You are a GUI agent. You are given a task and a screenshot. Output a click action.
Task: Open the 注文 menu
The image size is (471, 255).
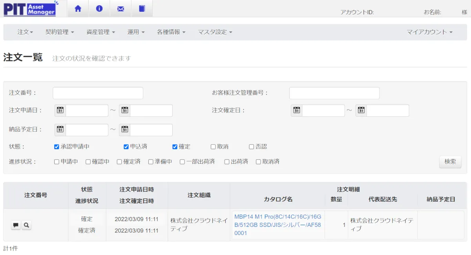point(25,32)
